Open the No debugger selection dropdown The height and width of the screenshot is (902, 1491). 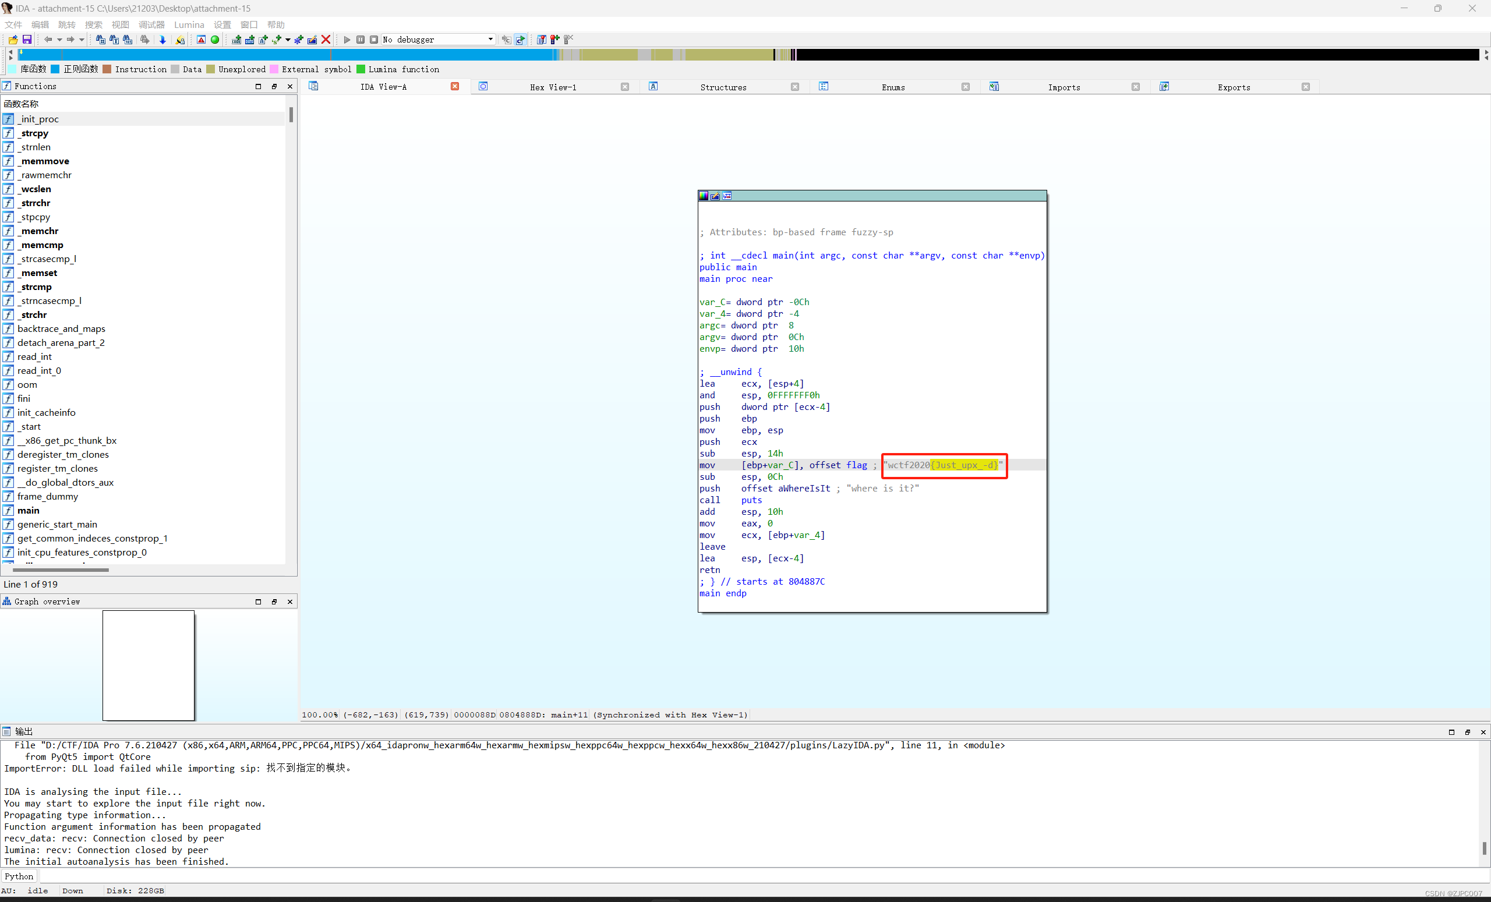point(490,40)
